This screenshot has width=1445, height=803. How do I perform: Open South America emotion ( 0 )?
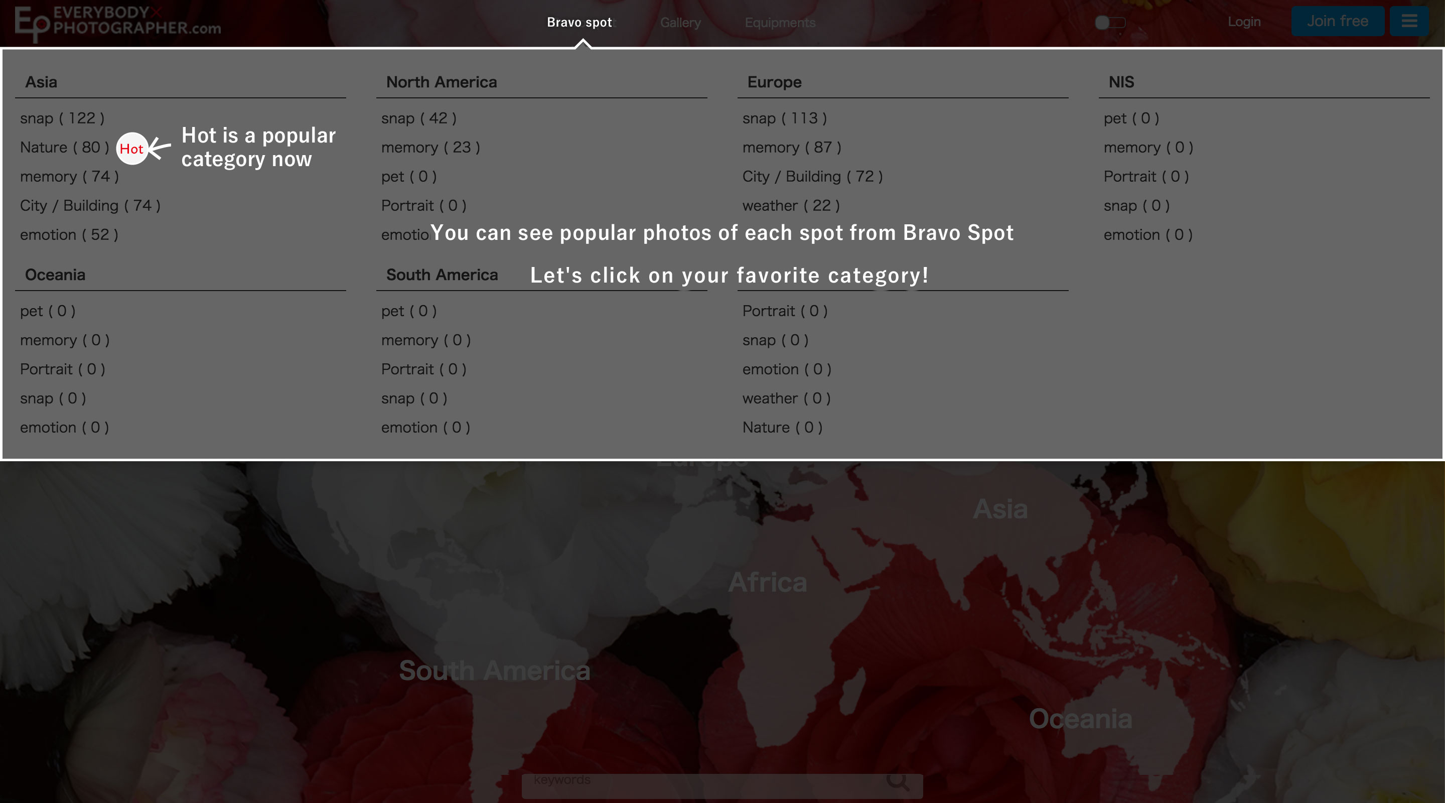426,428
